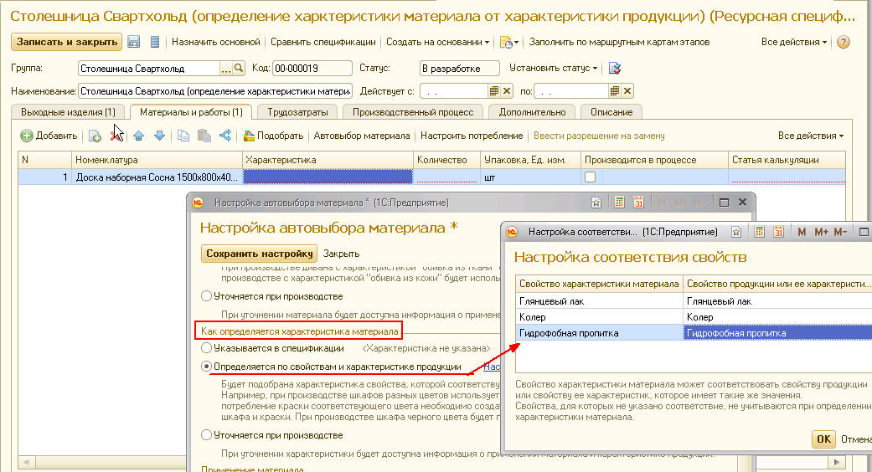This screenshot has width=872, height=472.
Task: Select Глянцевый лак material property cell
Action: pos(599,301)
